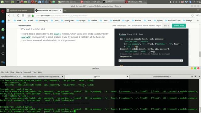Open terminal Help menu
This screenshot has width=201, height=113.
click(x=40, y=72)
